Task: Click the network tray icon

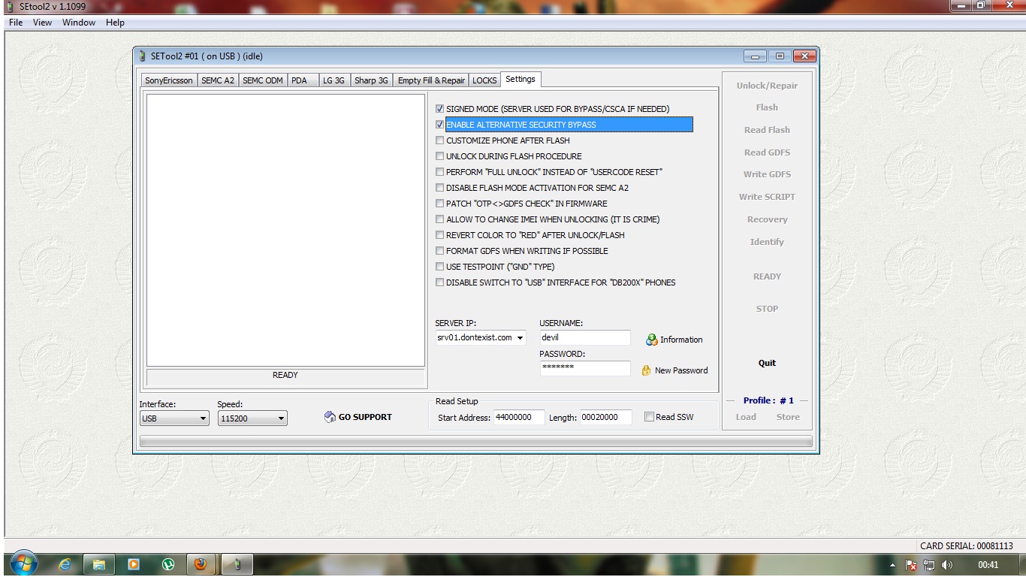Action: (x=929, y=565)
